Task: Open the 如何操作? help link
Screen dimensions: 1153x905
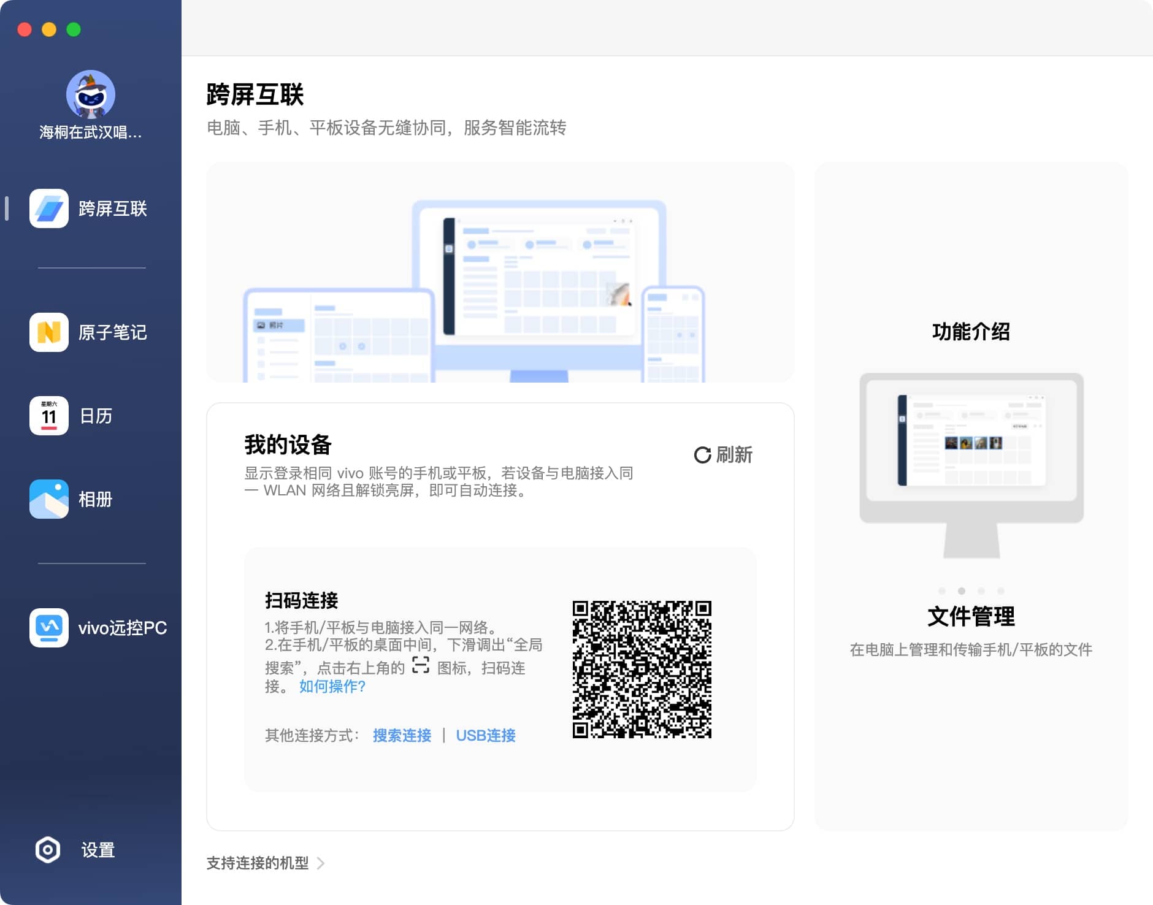Action: point(332,686)
